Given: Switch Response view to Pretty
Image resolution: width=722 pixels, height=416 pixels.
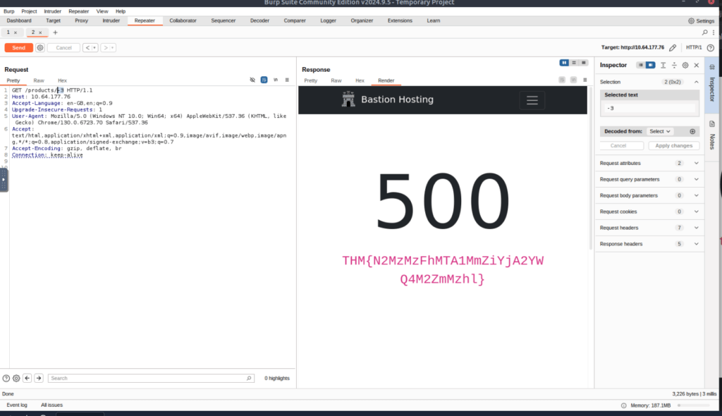Looking at the screenshot, I should tap(311, 80).
